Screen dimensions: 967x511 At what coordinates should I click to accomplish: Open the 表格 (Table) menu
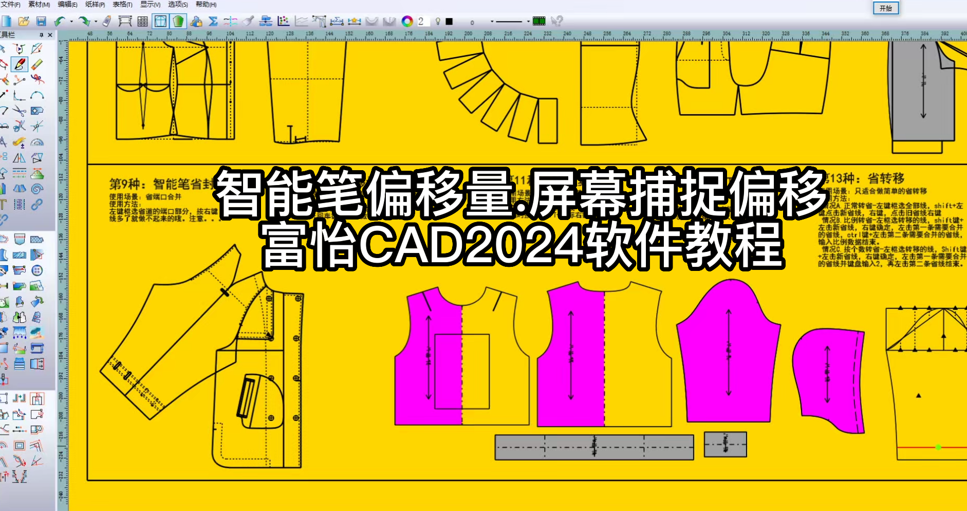[x=122, y=4]
